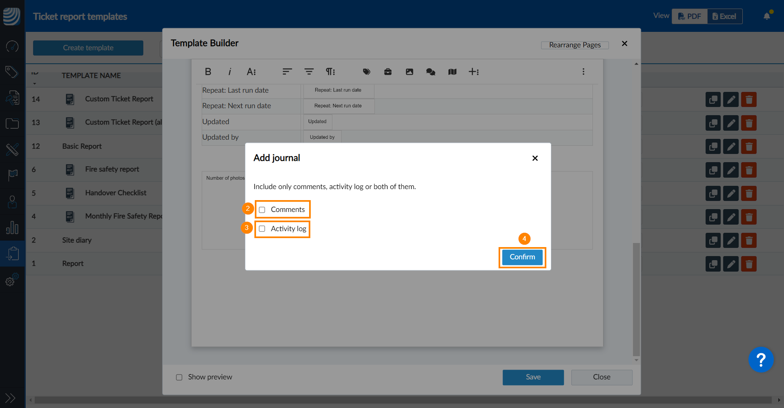Click the image icon in editor toolbar
Screen dimensions: 784x408
409,72
